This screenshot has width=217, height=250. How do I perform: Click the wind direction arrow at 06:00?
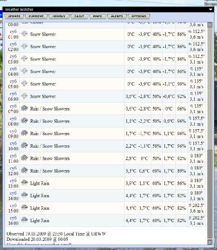point(192,94)
